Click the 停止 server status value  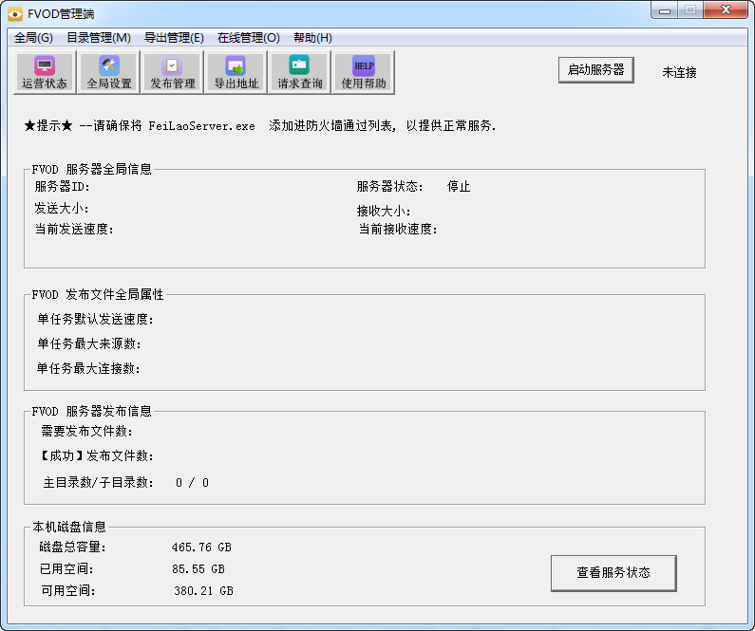click(459, 187)
